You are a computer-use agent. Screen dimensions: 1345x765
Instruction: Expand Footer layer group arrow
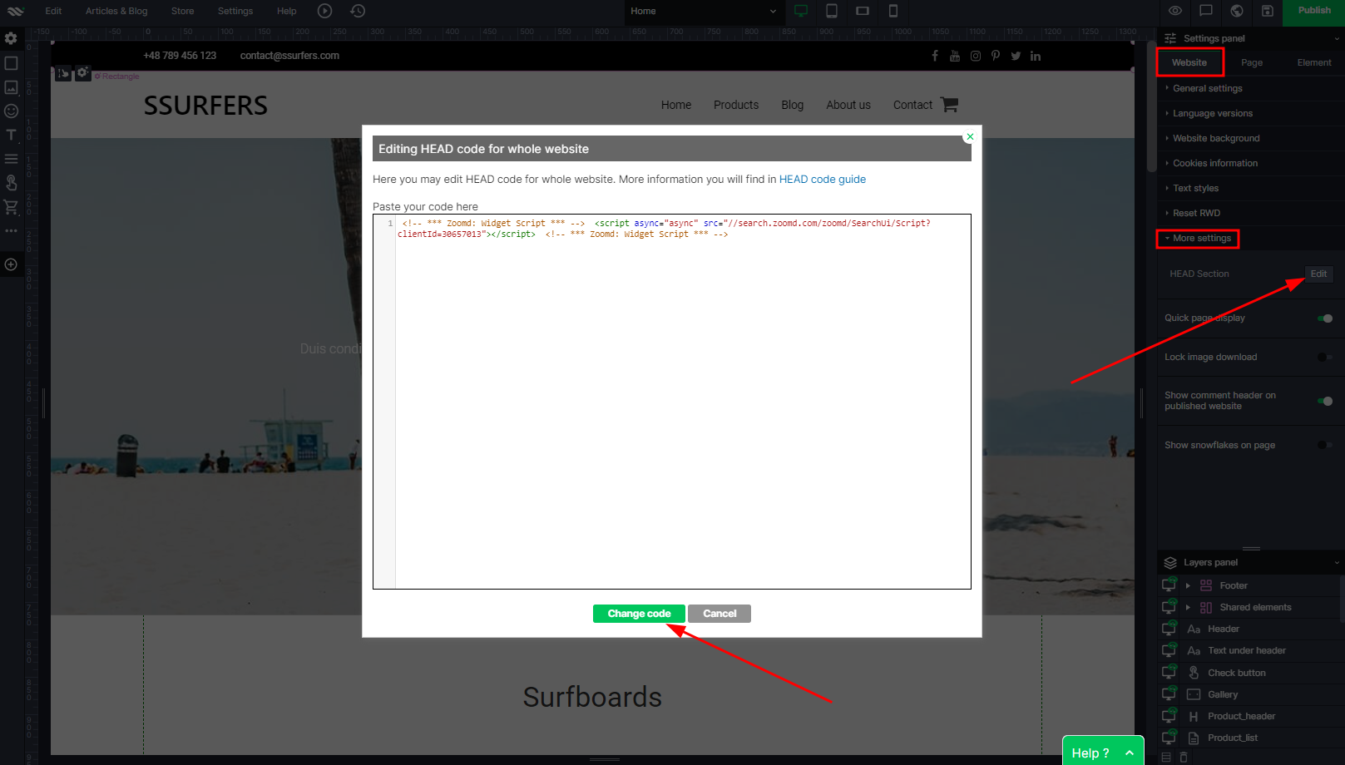[1188, 585]
